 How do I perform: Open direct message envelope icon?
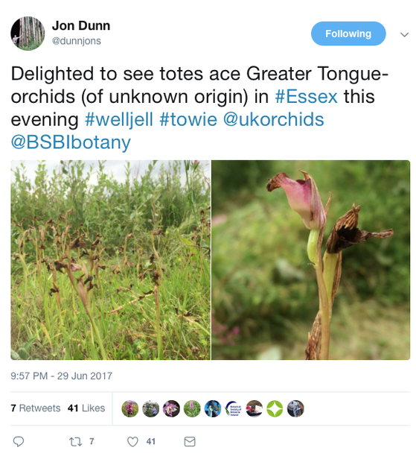(190, 441)
